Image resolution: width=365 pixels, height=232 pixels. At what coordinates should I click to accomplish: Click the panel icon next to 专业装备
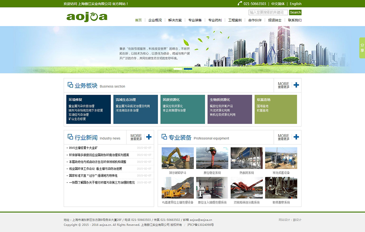click(164, 137)
